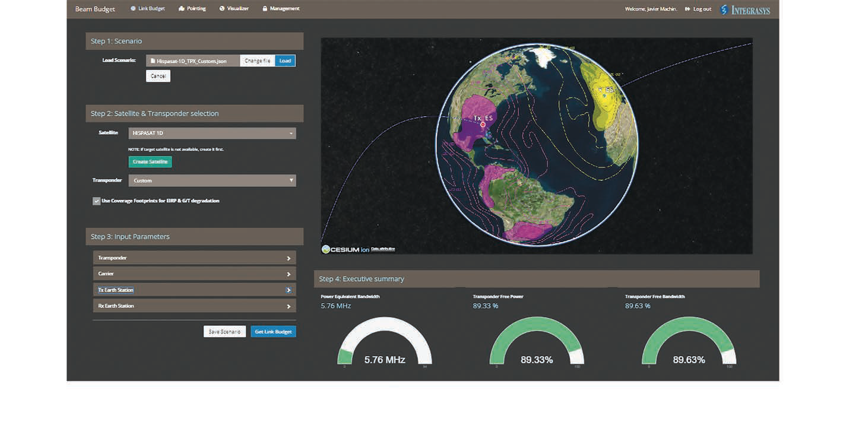This screenshot has width=846, height=445.
Task: Click the Transponder Free Power gauge
Action: [x=537, y=341]
